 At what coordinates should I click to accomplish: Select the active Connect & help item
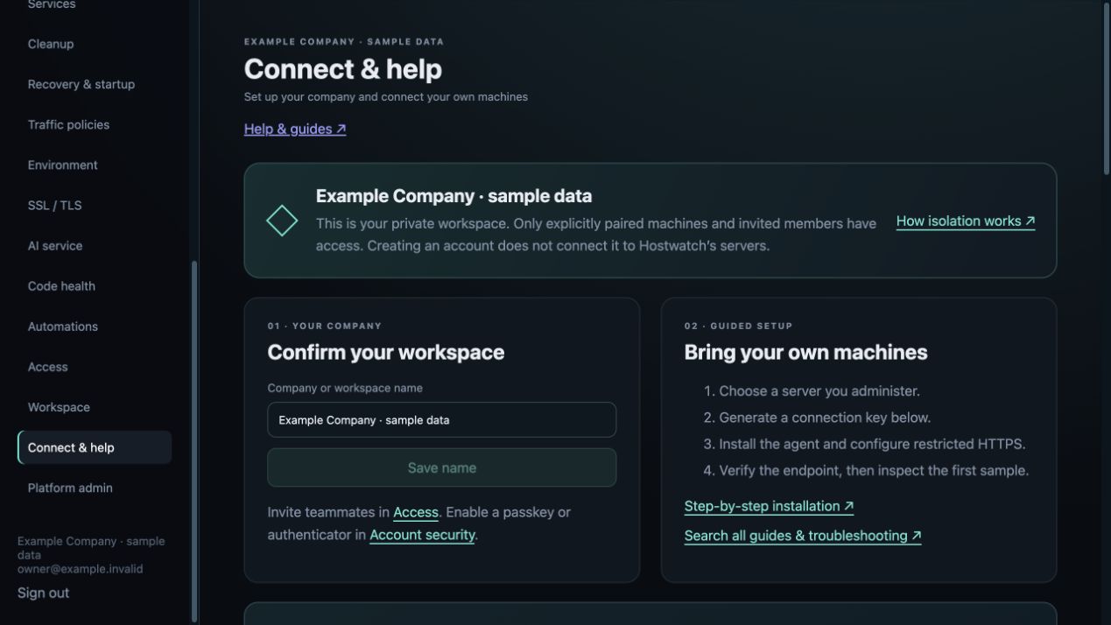coord(95,447)
